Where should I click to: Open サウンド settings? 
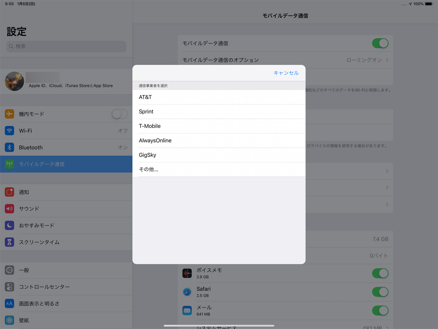coord(66,209)
